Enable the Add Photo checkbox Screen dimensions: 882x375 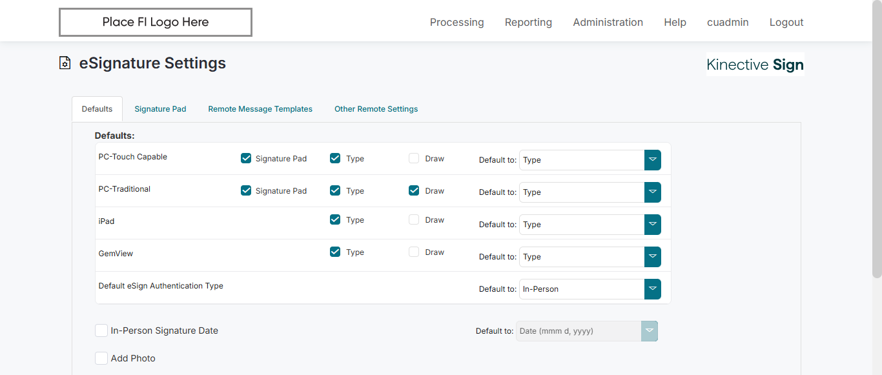[x=101, y=358]
